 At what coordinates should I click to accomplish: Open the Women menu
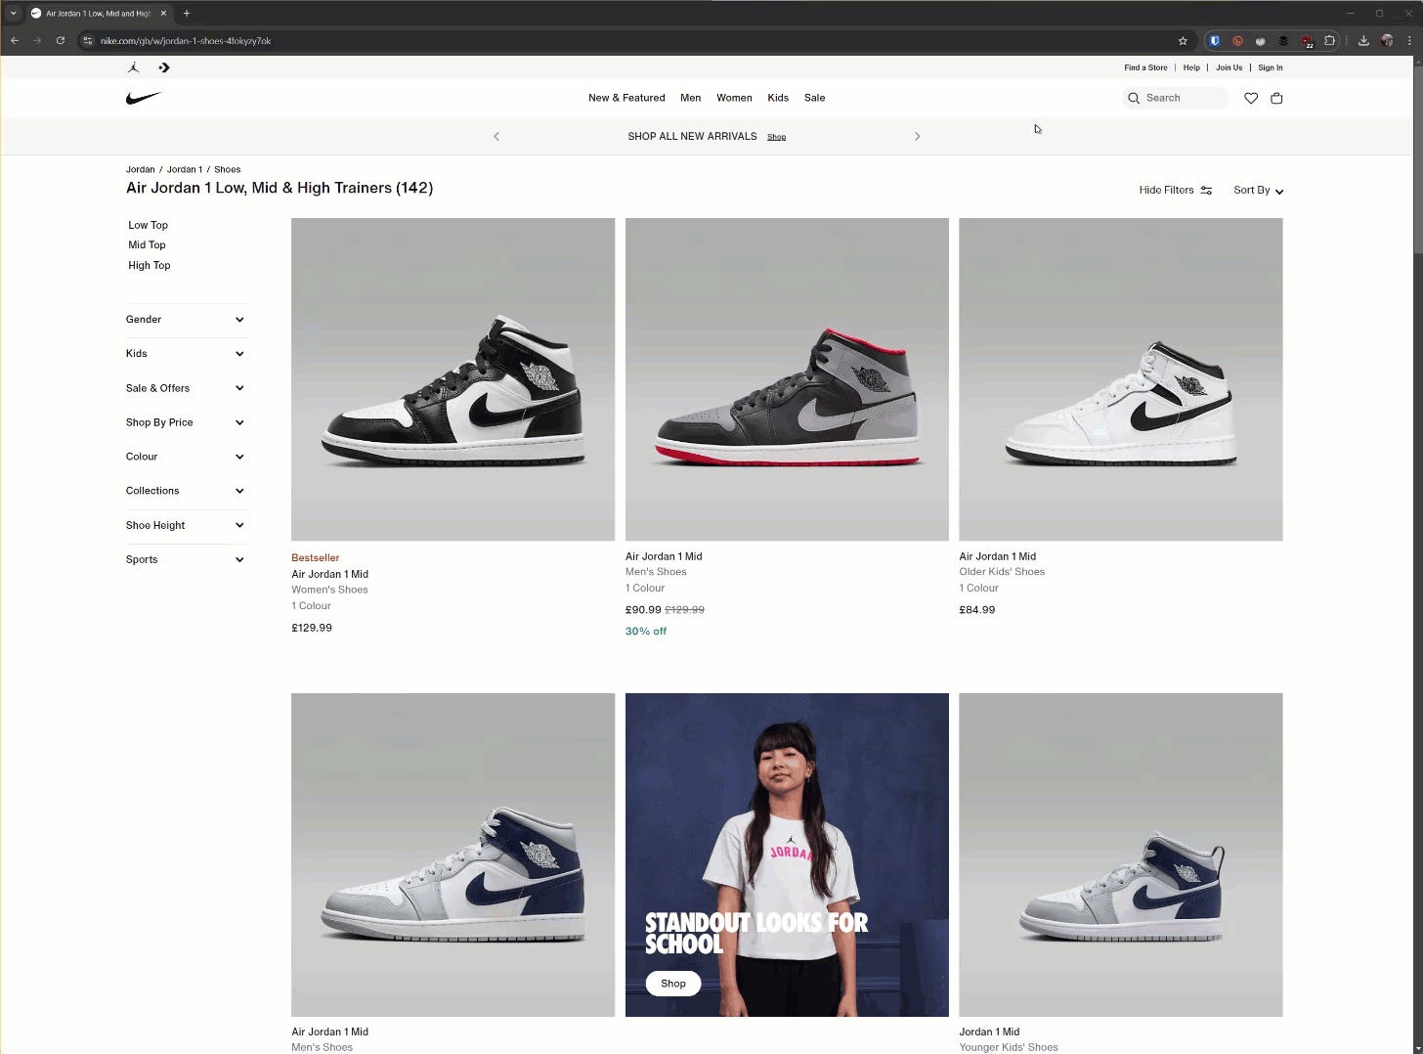pyautogui.click(x=734, y=98)
